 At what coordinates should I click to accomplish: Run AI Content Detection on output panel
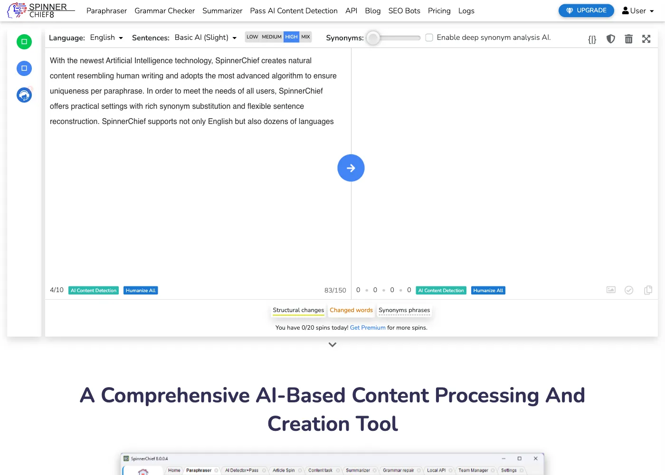tap(441, 290)
